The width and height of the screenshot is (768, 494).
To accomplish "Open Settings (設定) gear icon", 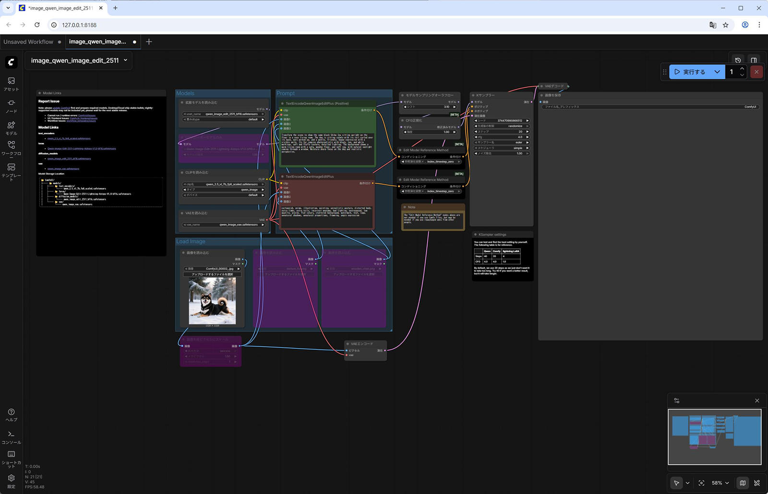I will [11, 481].
